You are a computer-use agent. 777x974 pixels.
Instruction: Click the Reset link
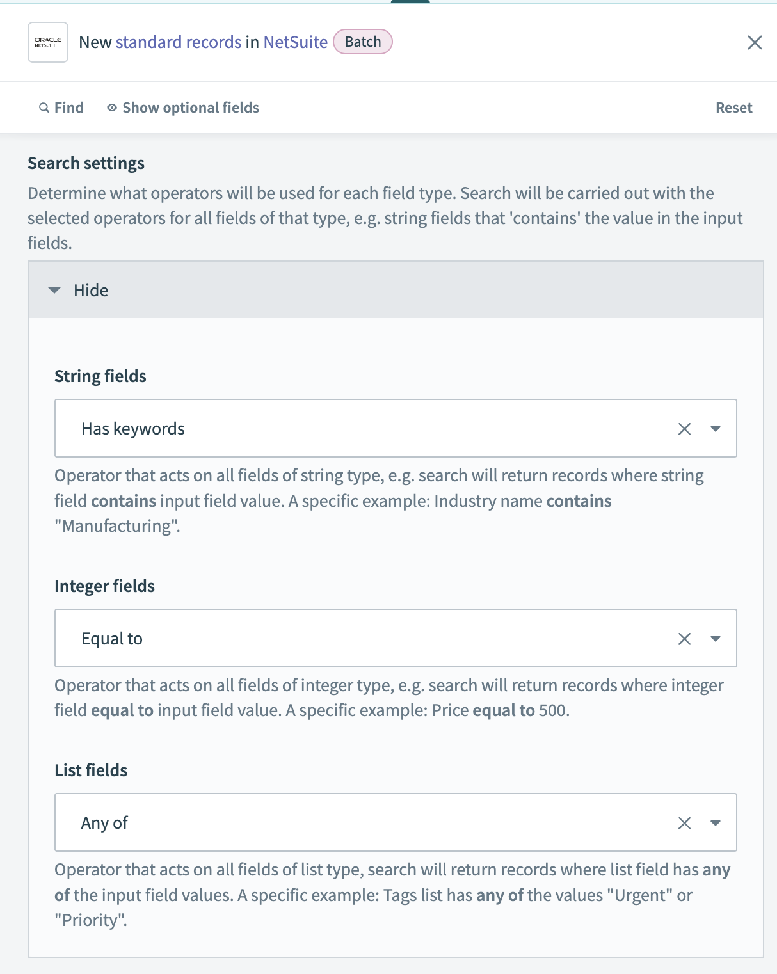point(733,107)
